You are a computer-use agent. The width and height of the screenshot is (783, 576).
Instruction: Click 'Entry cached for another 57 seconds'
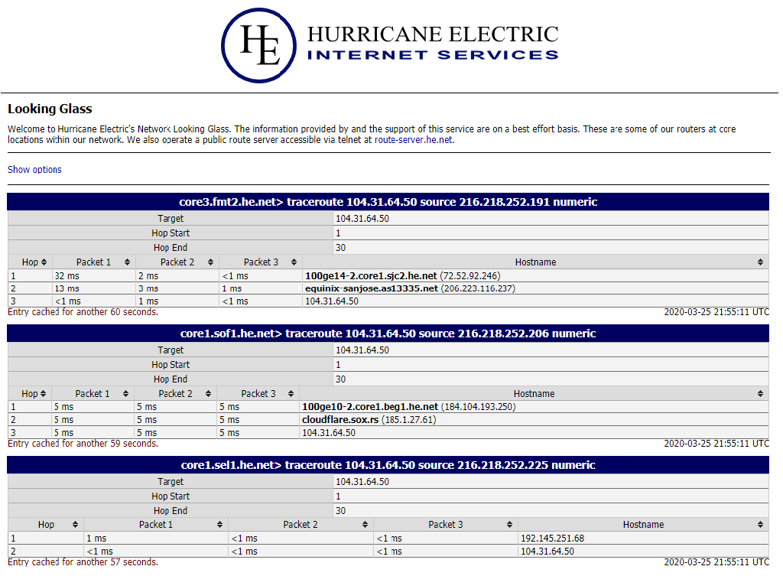click(x=83, y=562)
